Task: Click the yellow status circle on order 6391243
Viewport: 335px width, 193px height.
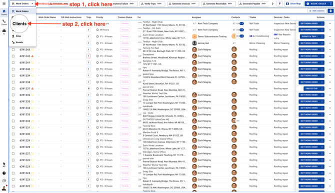Action: (32, 49)
